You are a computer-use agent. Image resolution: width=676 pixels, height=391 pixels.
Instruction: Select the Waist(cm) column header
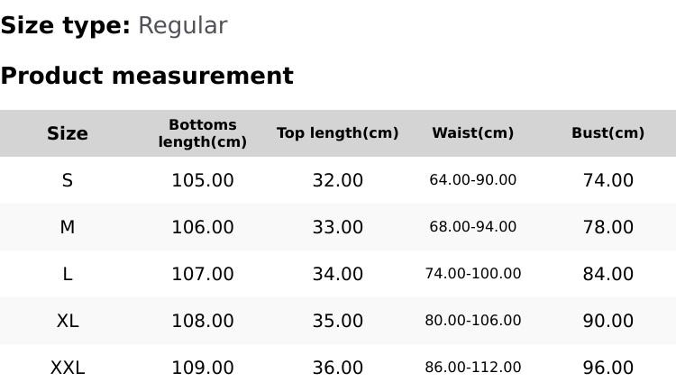473,133
